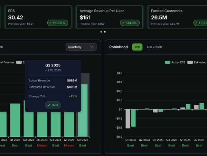207x156 pixels.
Task: Click the +34.0% change badge
Action: (x=130, y=23)
